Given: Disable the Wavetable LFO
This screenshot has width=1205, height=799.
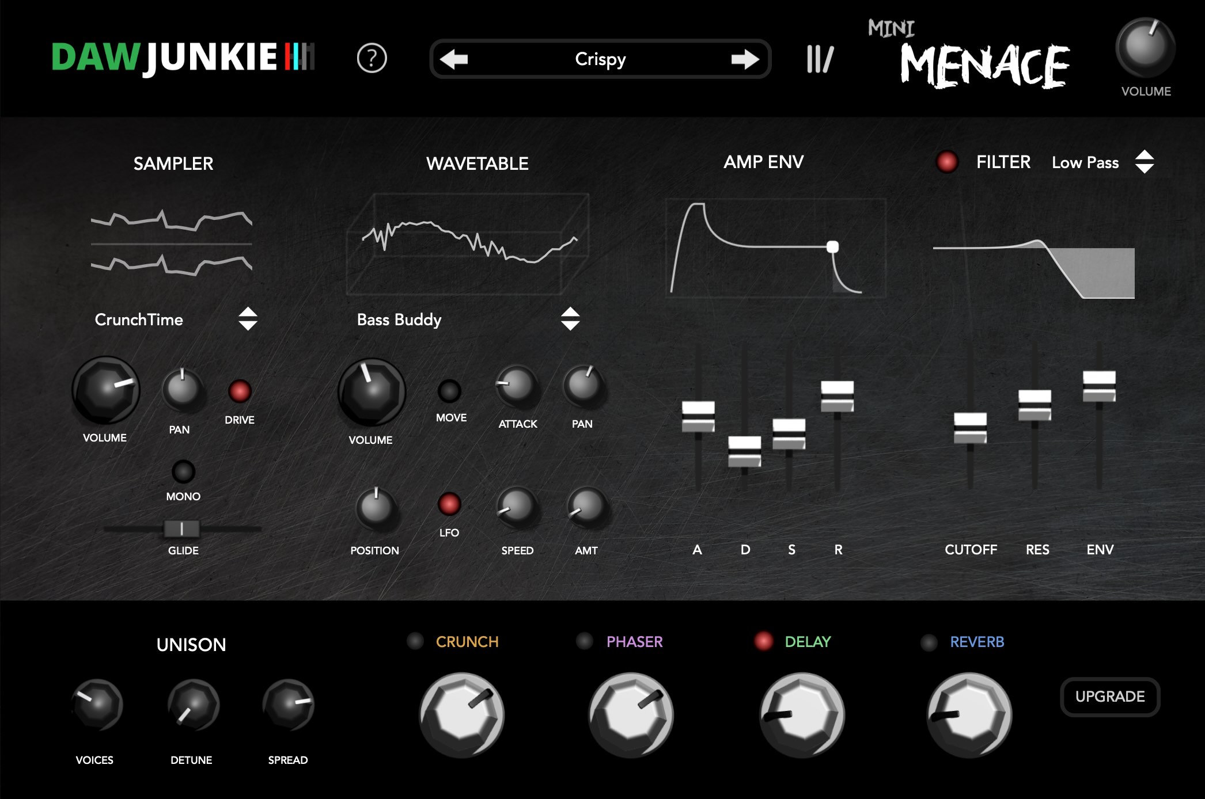Looking at the screenshot, I should (x=449, y=504).
